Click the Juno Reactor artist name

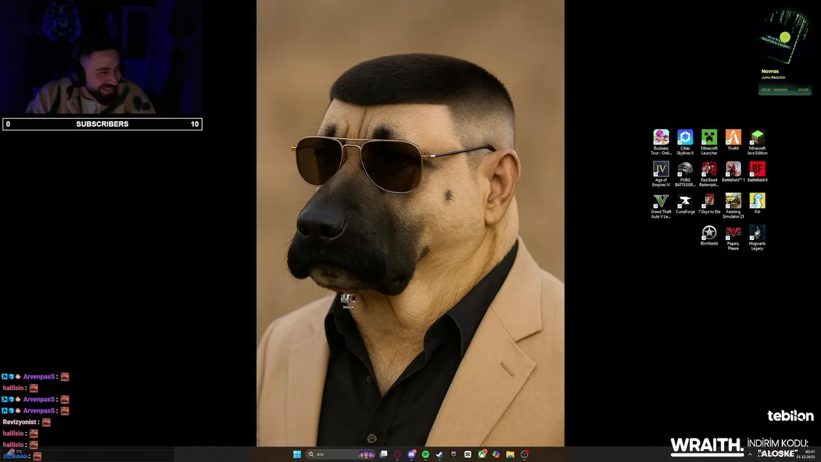coord(773,78)
